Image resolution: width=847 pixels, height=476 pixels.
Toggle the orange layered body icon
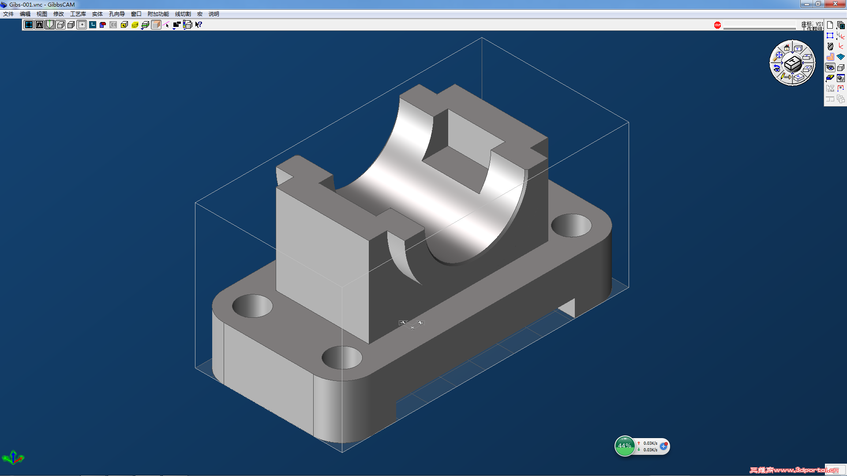[x=156, y=25]
